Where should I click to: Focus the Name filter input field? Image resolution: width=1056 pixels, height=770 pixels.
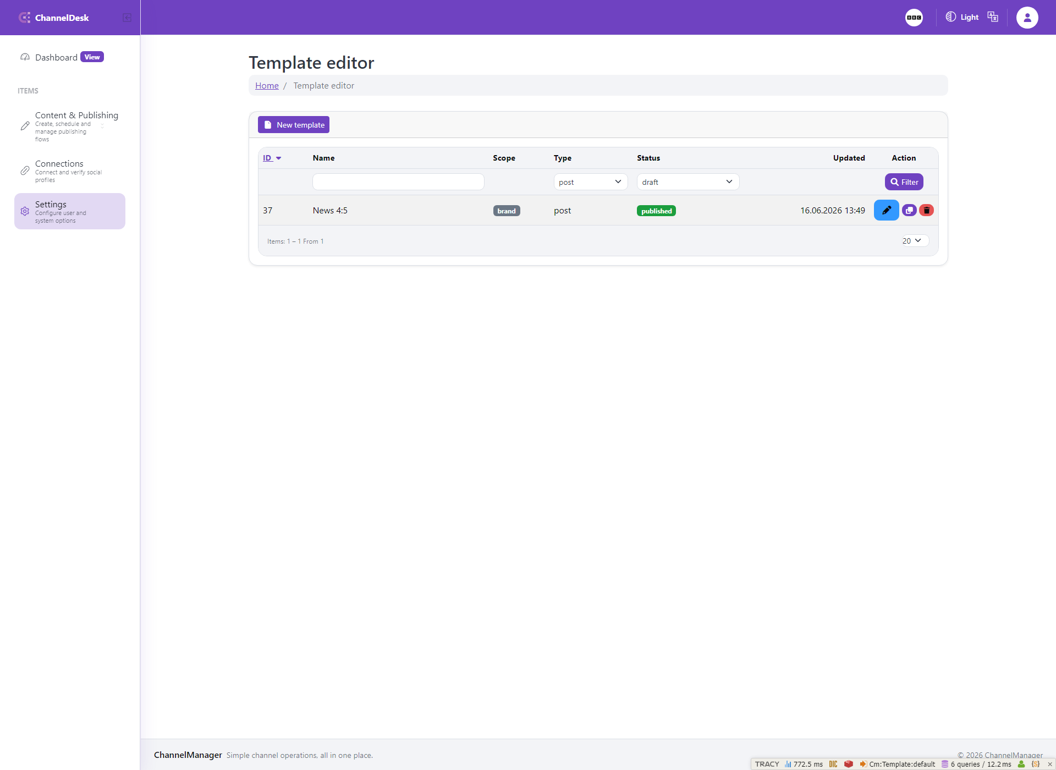398,182
